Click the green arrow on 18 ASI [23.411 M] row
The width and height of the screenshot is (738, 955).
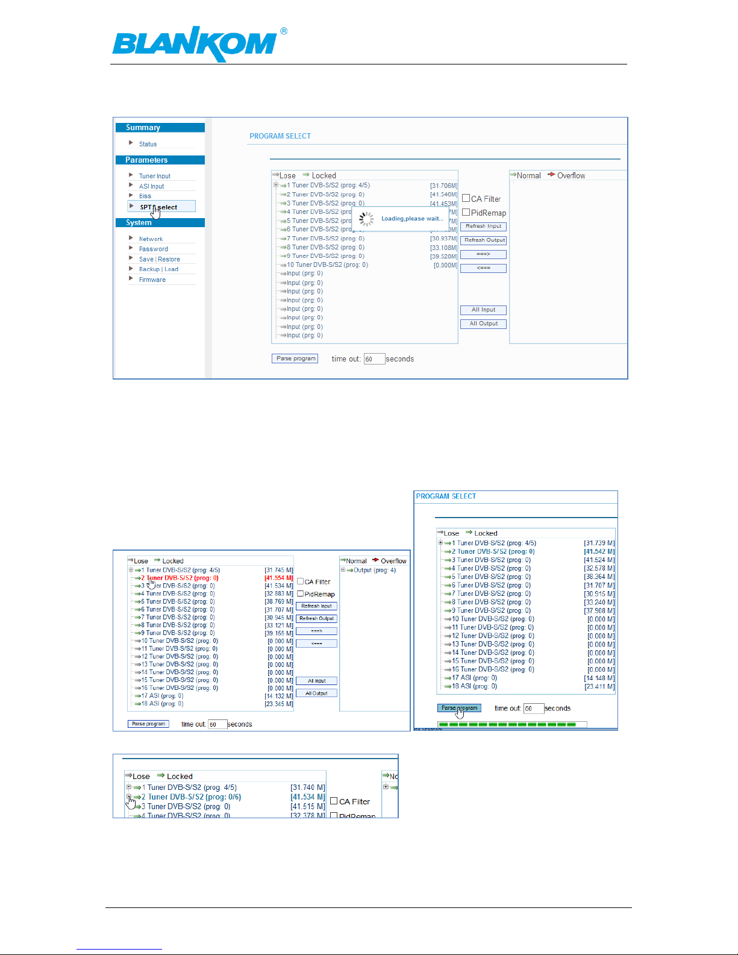[448, 687]
